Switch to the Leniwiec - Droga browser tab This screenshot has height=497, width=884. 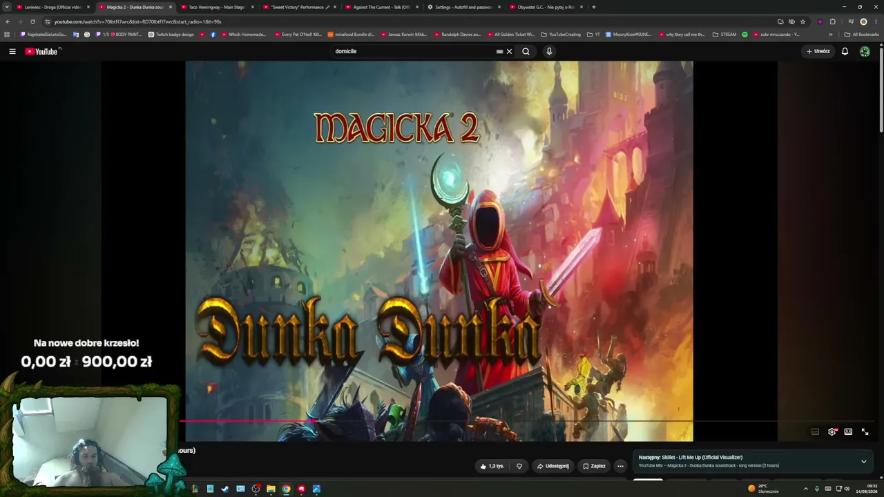click(53, 7)
